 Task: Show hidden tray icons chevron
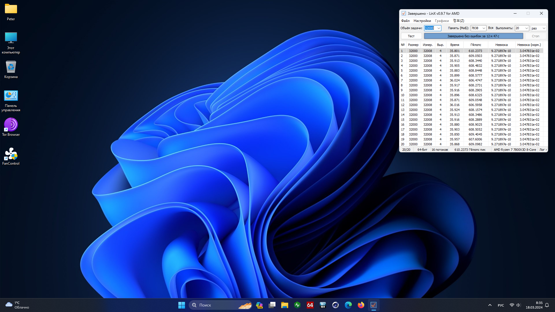(490, 305)
